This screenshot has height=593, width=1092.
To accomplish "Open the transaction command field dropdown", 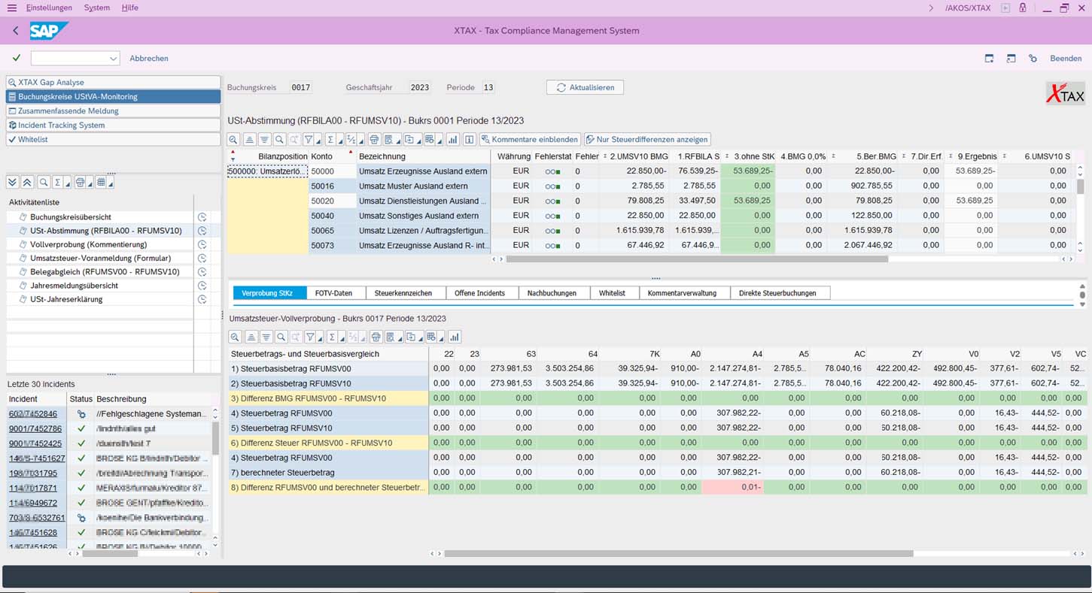I will pos(114,58).
